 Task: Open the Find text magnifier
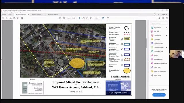click(22, 18)
